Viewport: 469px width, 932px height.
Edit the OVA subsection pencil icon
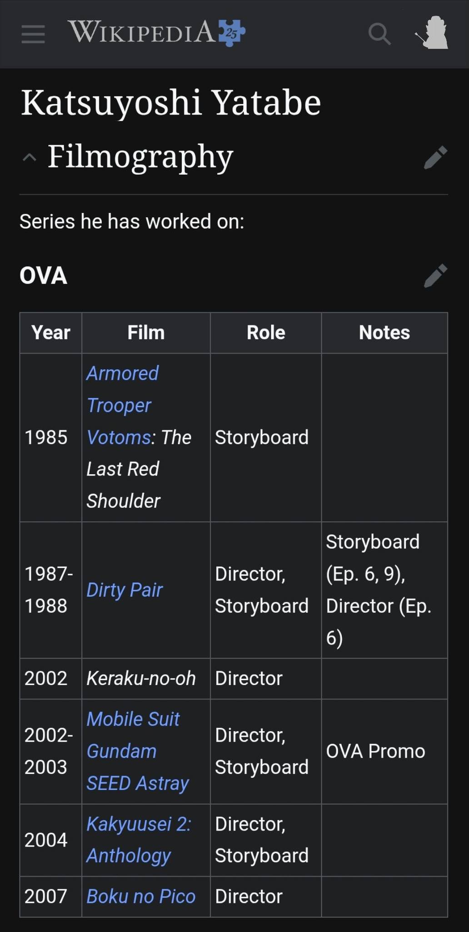tap(435, 276)
